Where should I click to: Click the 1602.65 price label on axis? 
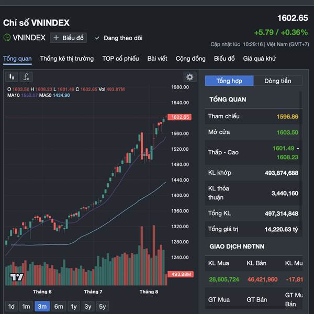pyautogui.click(x=180, y=117)
